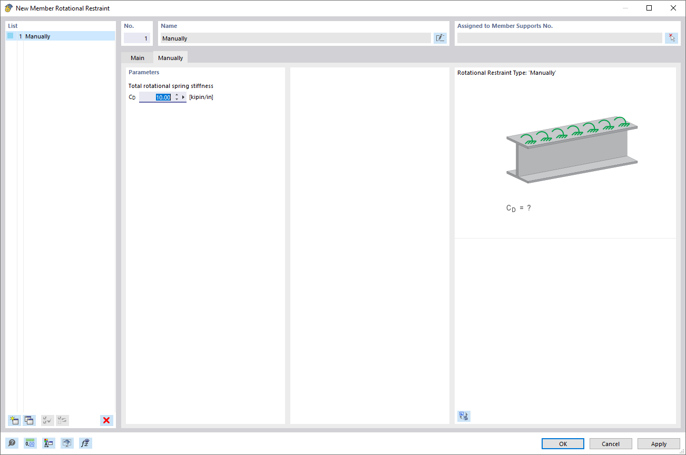Create a new rotational restraint entry

click(x=13, y=420)
